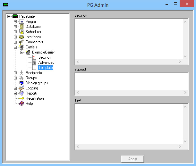Click the PageGate root pager icon

pyautogui.click(x=15, y=16)
